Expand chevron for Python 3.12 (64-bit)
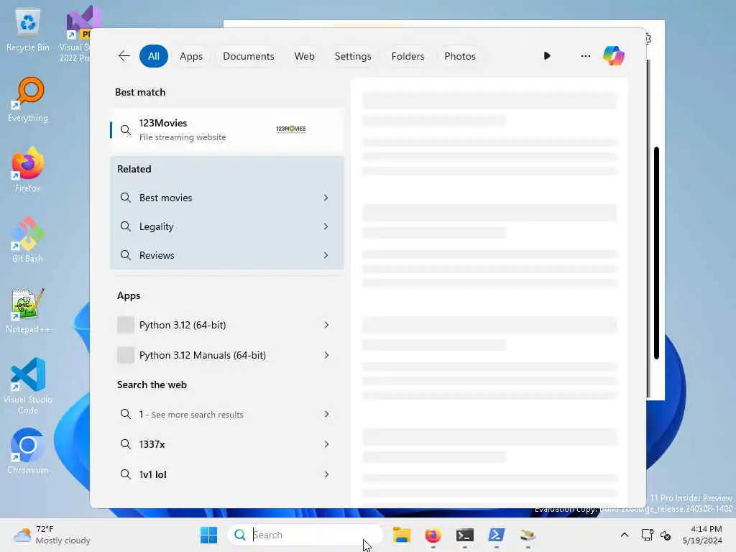736x552 pixels. click(326, 325)
